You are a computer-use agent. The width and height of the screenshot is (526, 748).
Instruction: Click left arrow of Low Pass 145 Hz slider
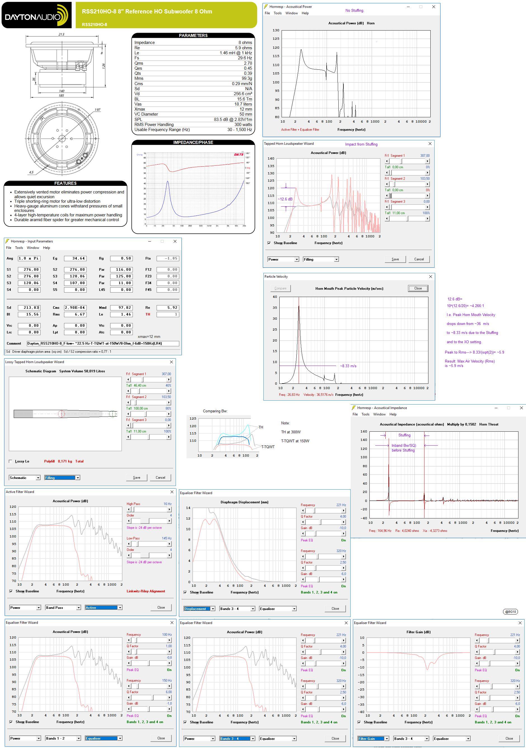coord(129,544)
